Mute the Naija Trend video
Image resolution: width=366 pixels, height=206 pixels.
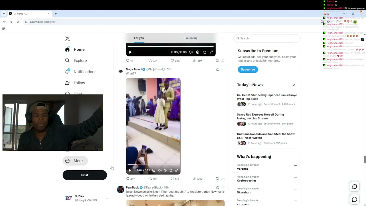[x=160, y=170]
